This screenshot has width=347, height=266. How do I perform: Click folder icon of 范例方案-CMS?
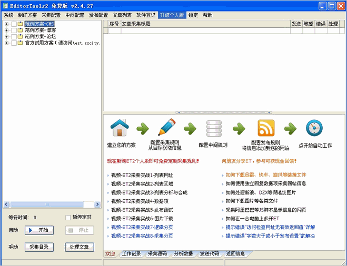(20, 24)
